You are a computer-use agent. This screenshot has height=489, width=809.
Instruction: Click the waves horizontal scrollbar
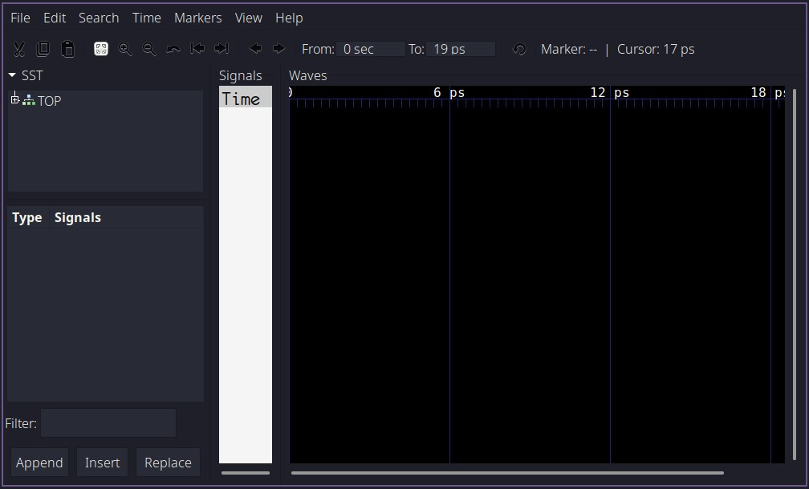click(507, 472)
